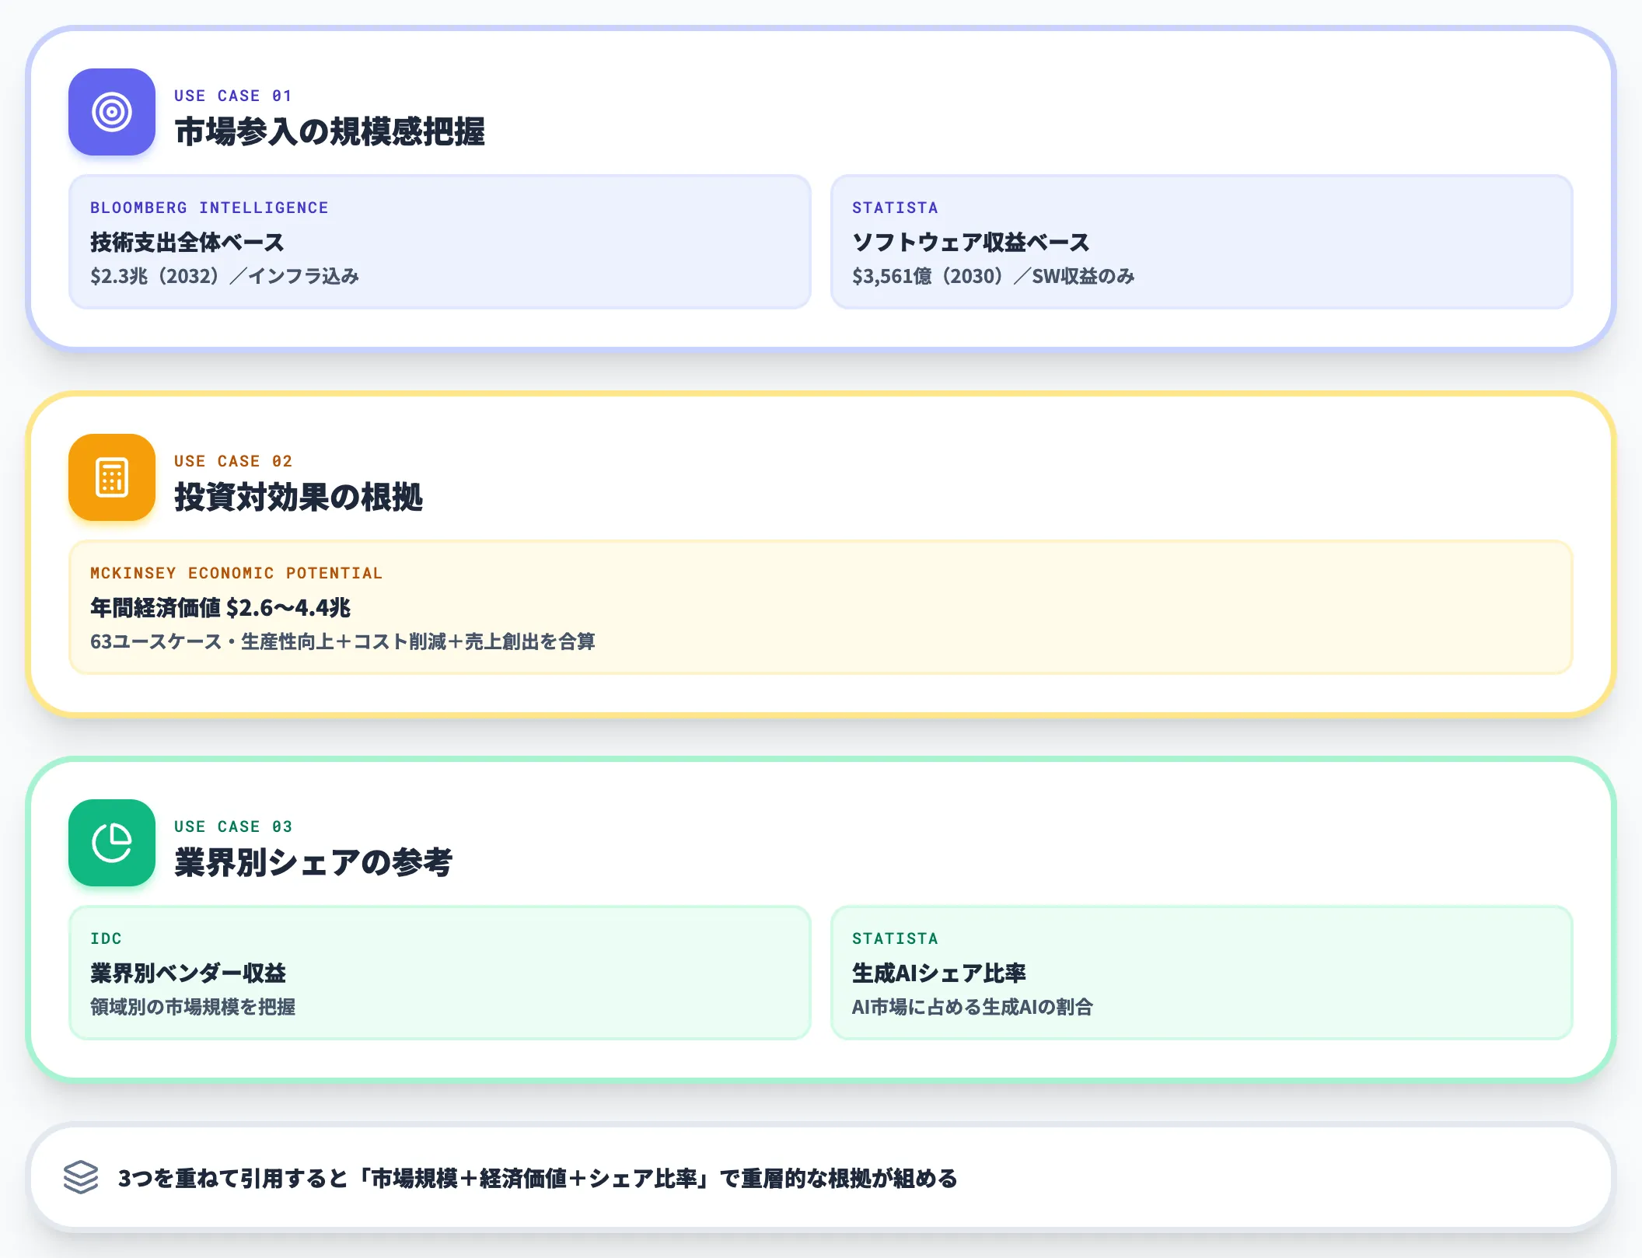Click the summary sentence starting '3つを重ねて引用すると'
This screenshot has width=1642, height=1258.
click(x=538, y=1178)
